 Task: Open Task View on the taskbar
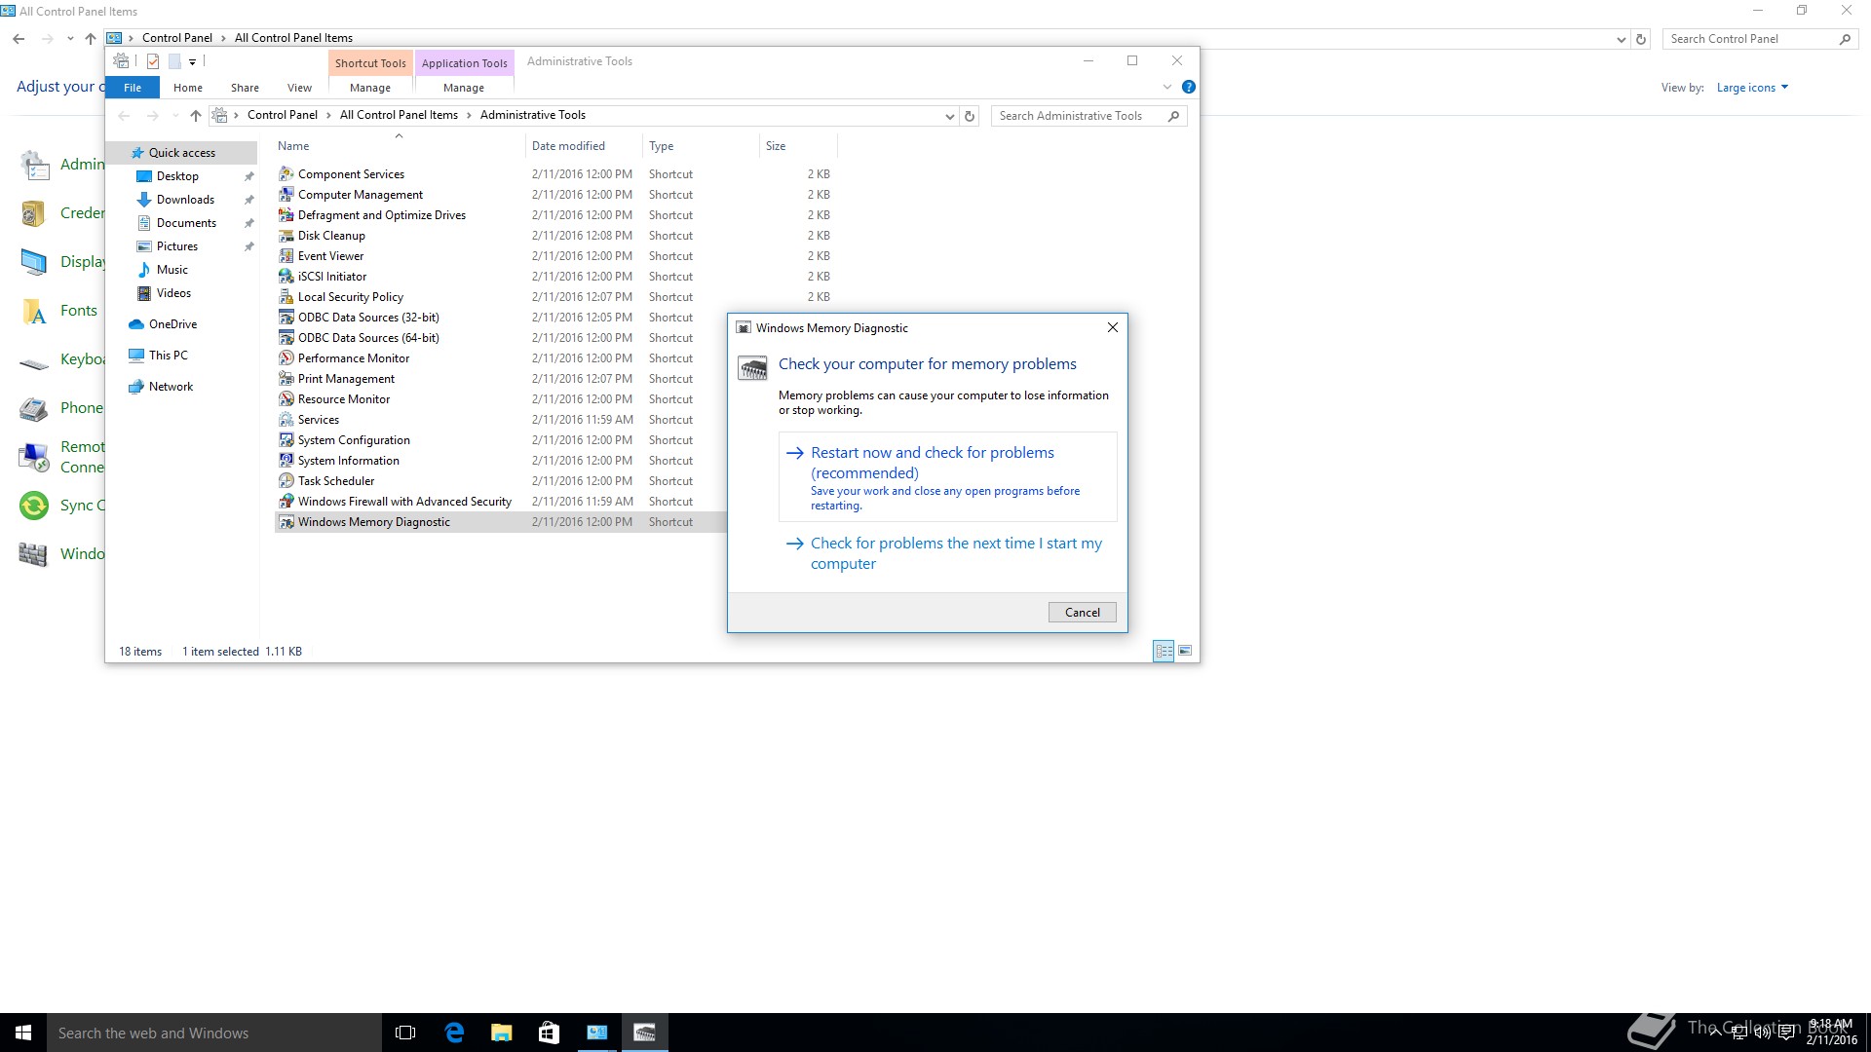(405, 1033)
